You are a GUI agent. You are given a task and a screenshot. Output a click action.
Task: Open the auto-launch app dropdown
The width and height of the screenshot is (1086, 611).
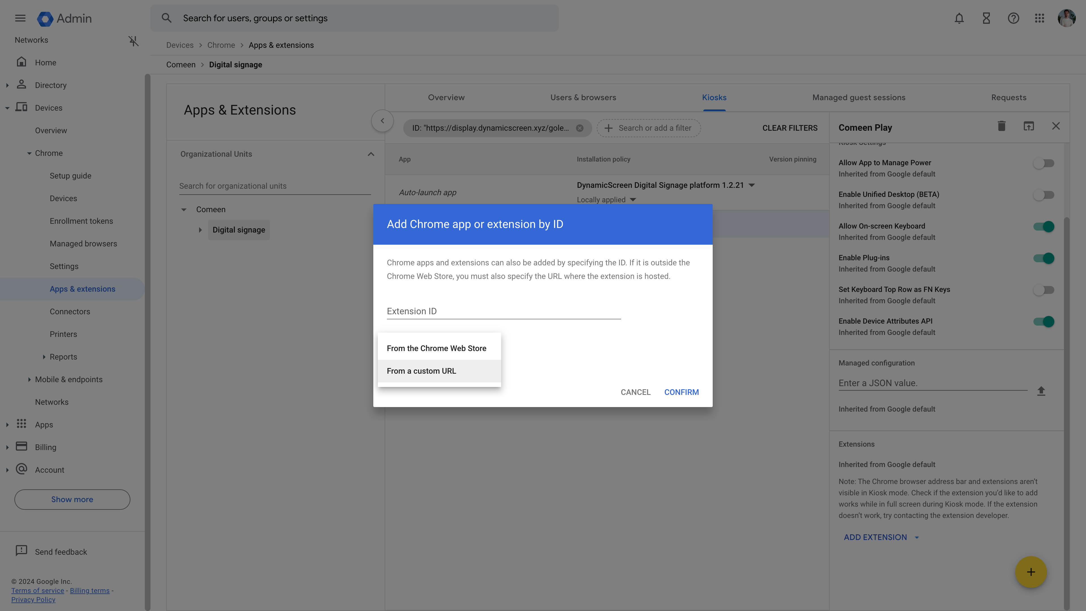(x=752, y=186)
